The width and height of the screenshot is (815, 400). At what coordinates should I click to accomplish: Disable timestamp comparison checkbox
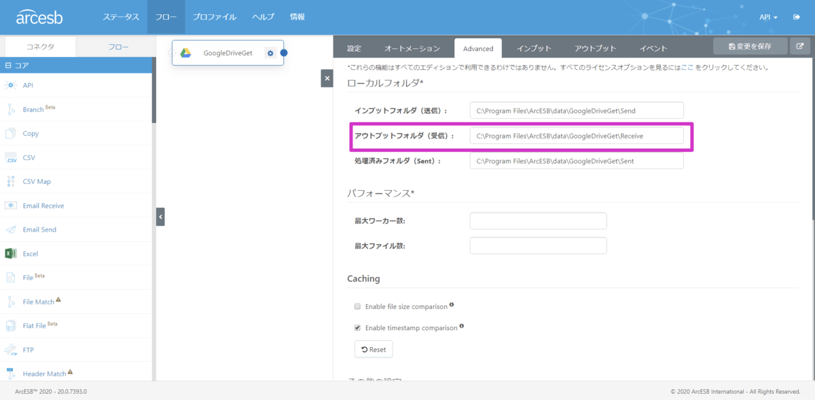(x=358, y=327)
